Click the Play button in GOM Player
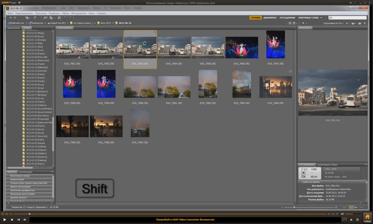The height and width of the screenshot is (224, 373). [5, 220]
